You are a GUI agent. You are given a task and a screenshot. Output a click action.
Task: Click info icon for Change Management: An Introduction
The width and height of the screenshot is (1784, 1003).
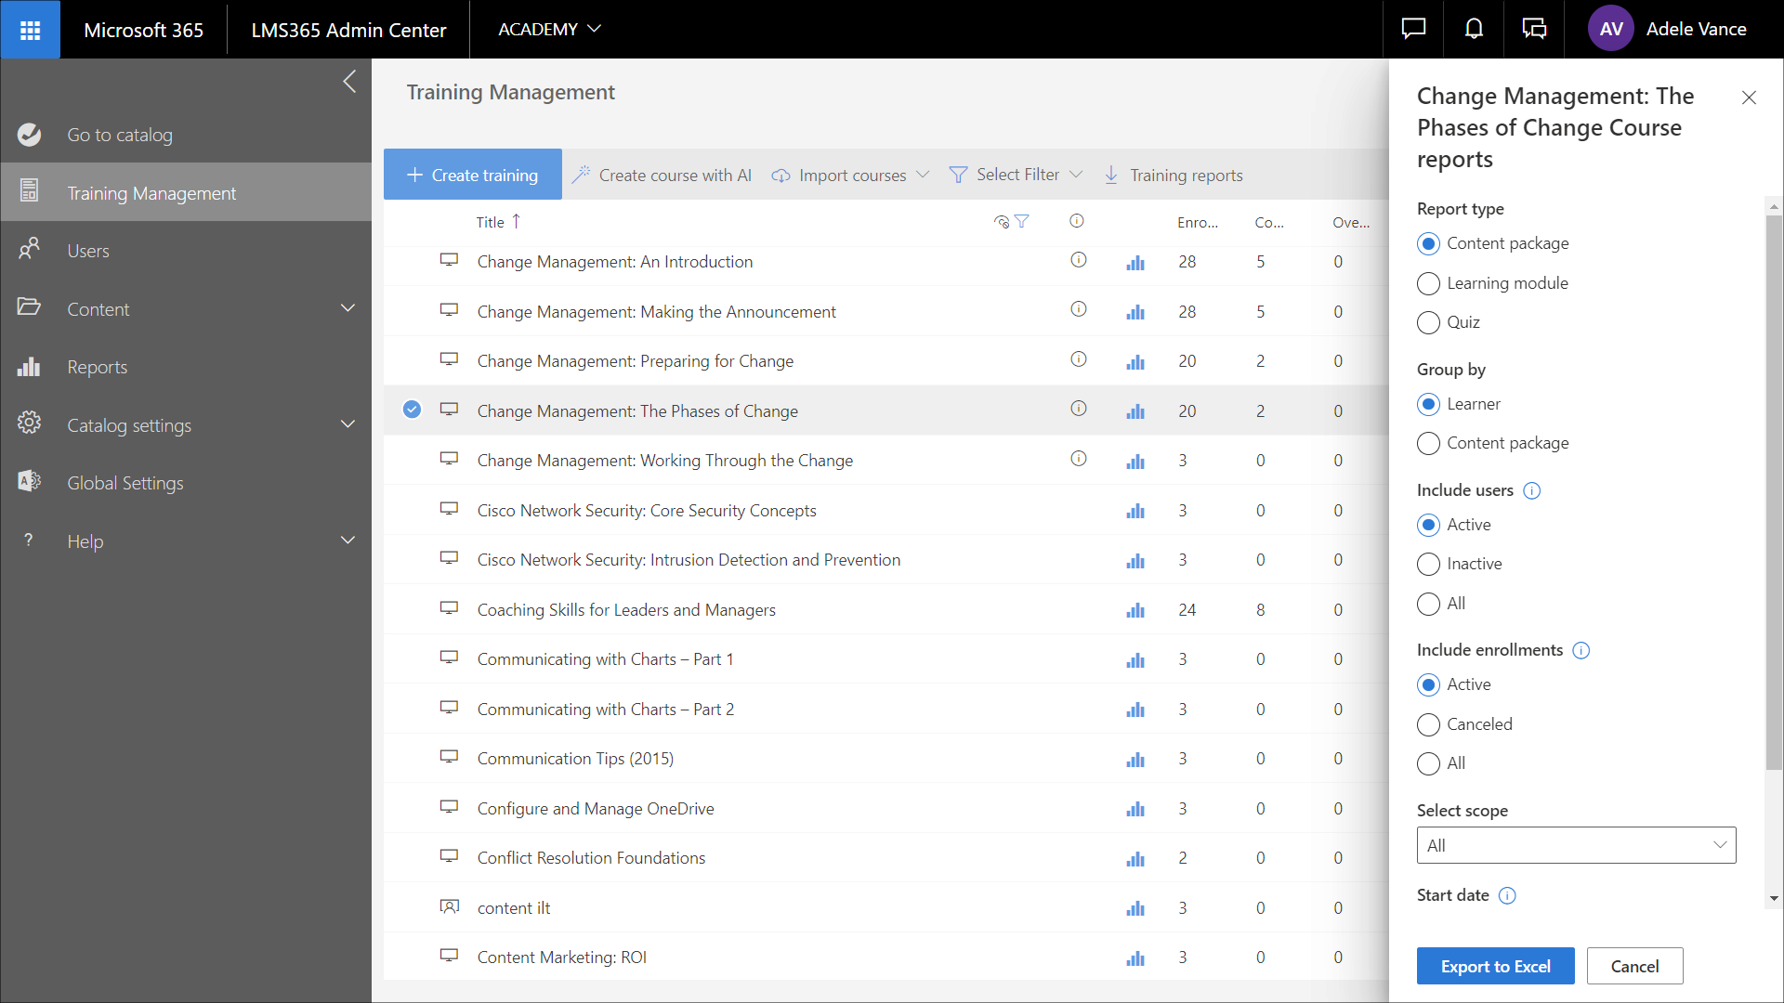(x=1078, y=261)
